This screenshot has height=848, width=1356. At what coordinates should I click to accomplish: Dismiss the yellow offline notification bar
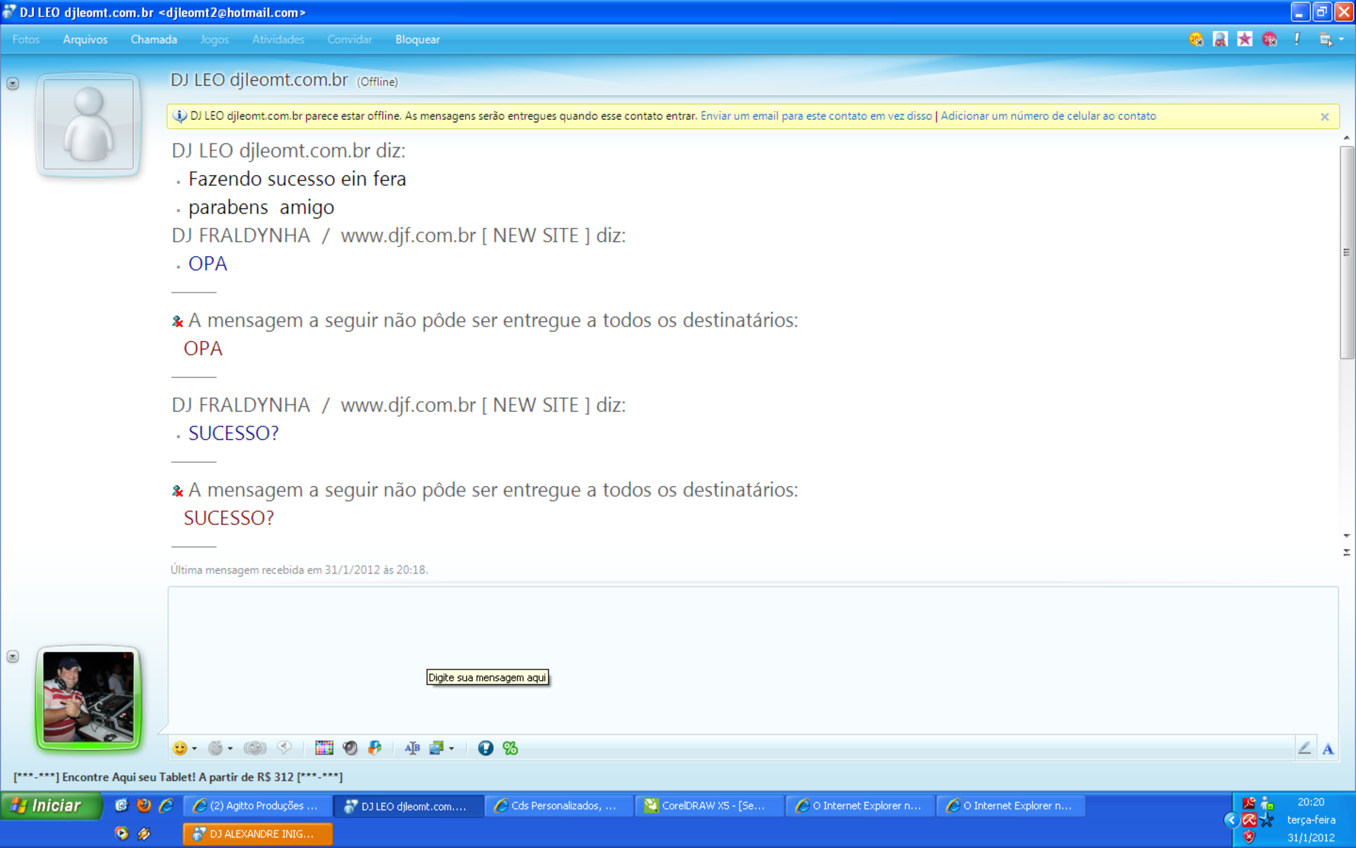[1325, 117]
